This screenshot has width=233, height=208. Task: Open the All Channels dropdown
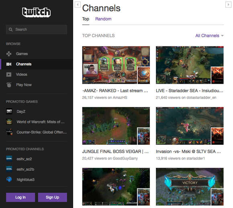point(210,36)
